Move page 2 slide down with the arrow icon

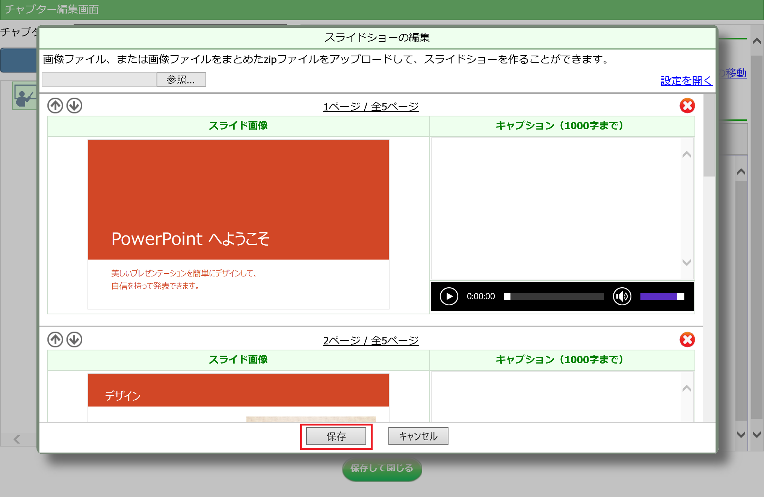74,340
